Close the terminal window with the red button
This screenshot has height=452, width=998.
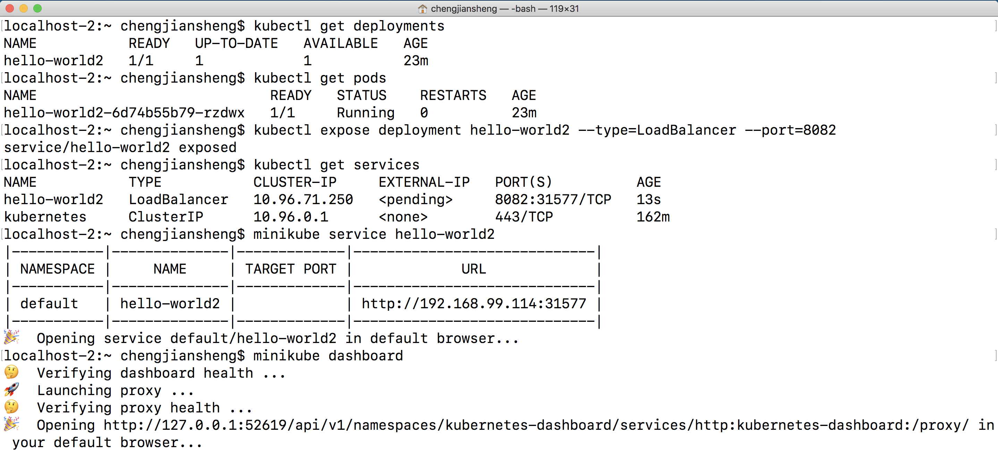coord(10,9)
